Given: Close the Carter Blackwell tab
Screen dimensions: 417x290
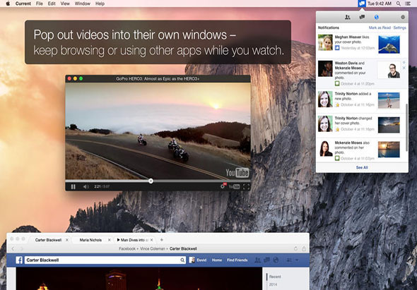Looking at the screenshot, I should point(67,240).
